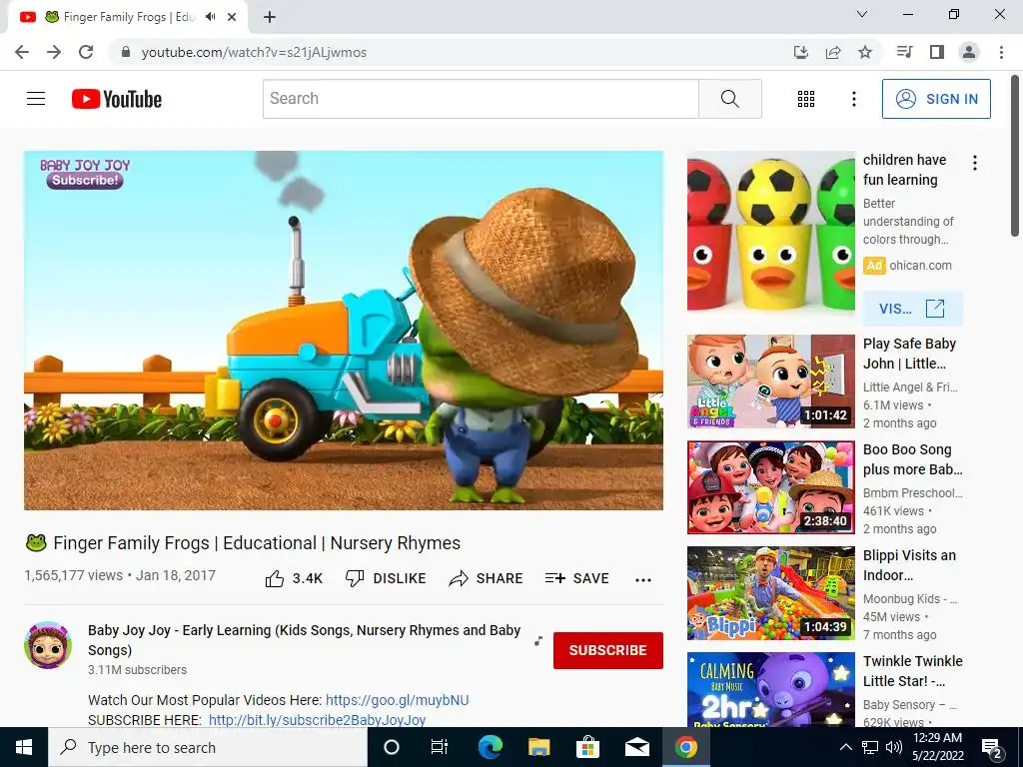Bookmark this page with star icon
Image resolution: width=1023 pixels, height=767 pixels.
[x=865, y=52]
